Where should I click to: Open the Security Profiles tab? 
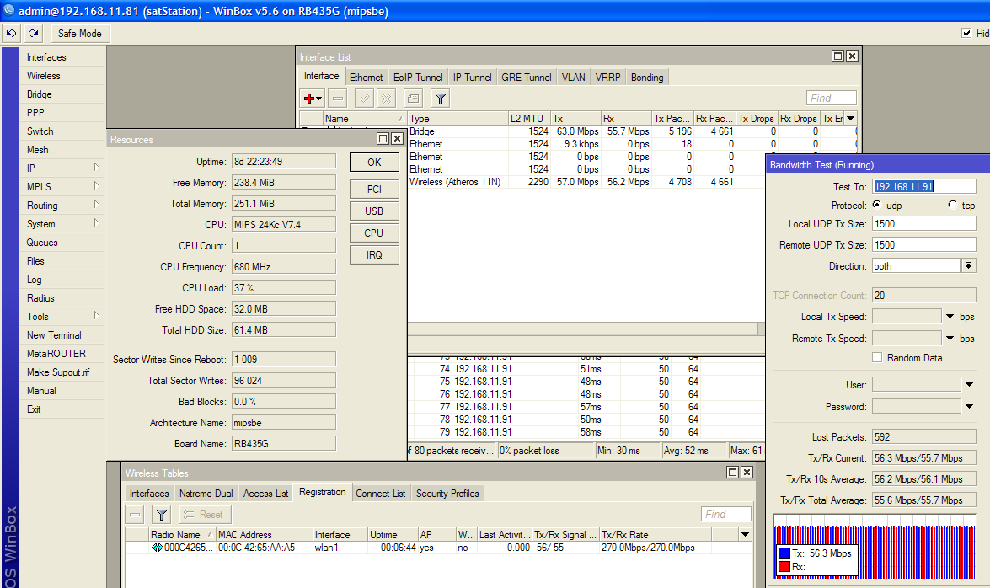point(447,494)
